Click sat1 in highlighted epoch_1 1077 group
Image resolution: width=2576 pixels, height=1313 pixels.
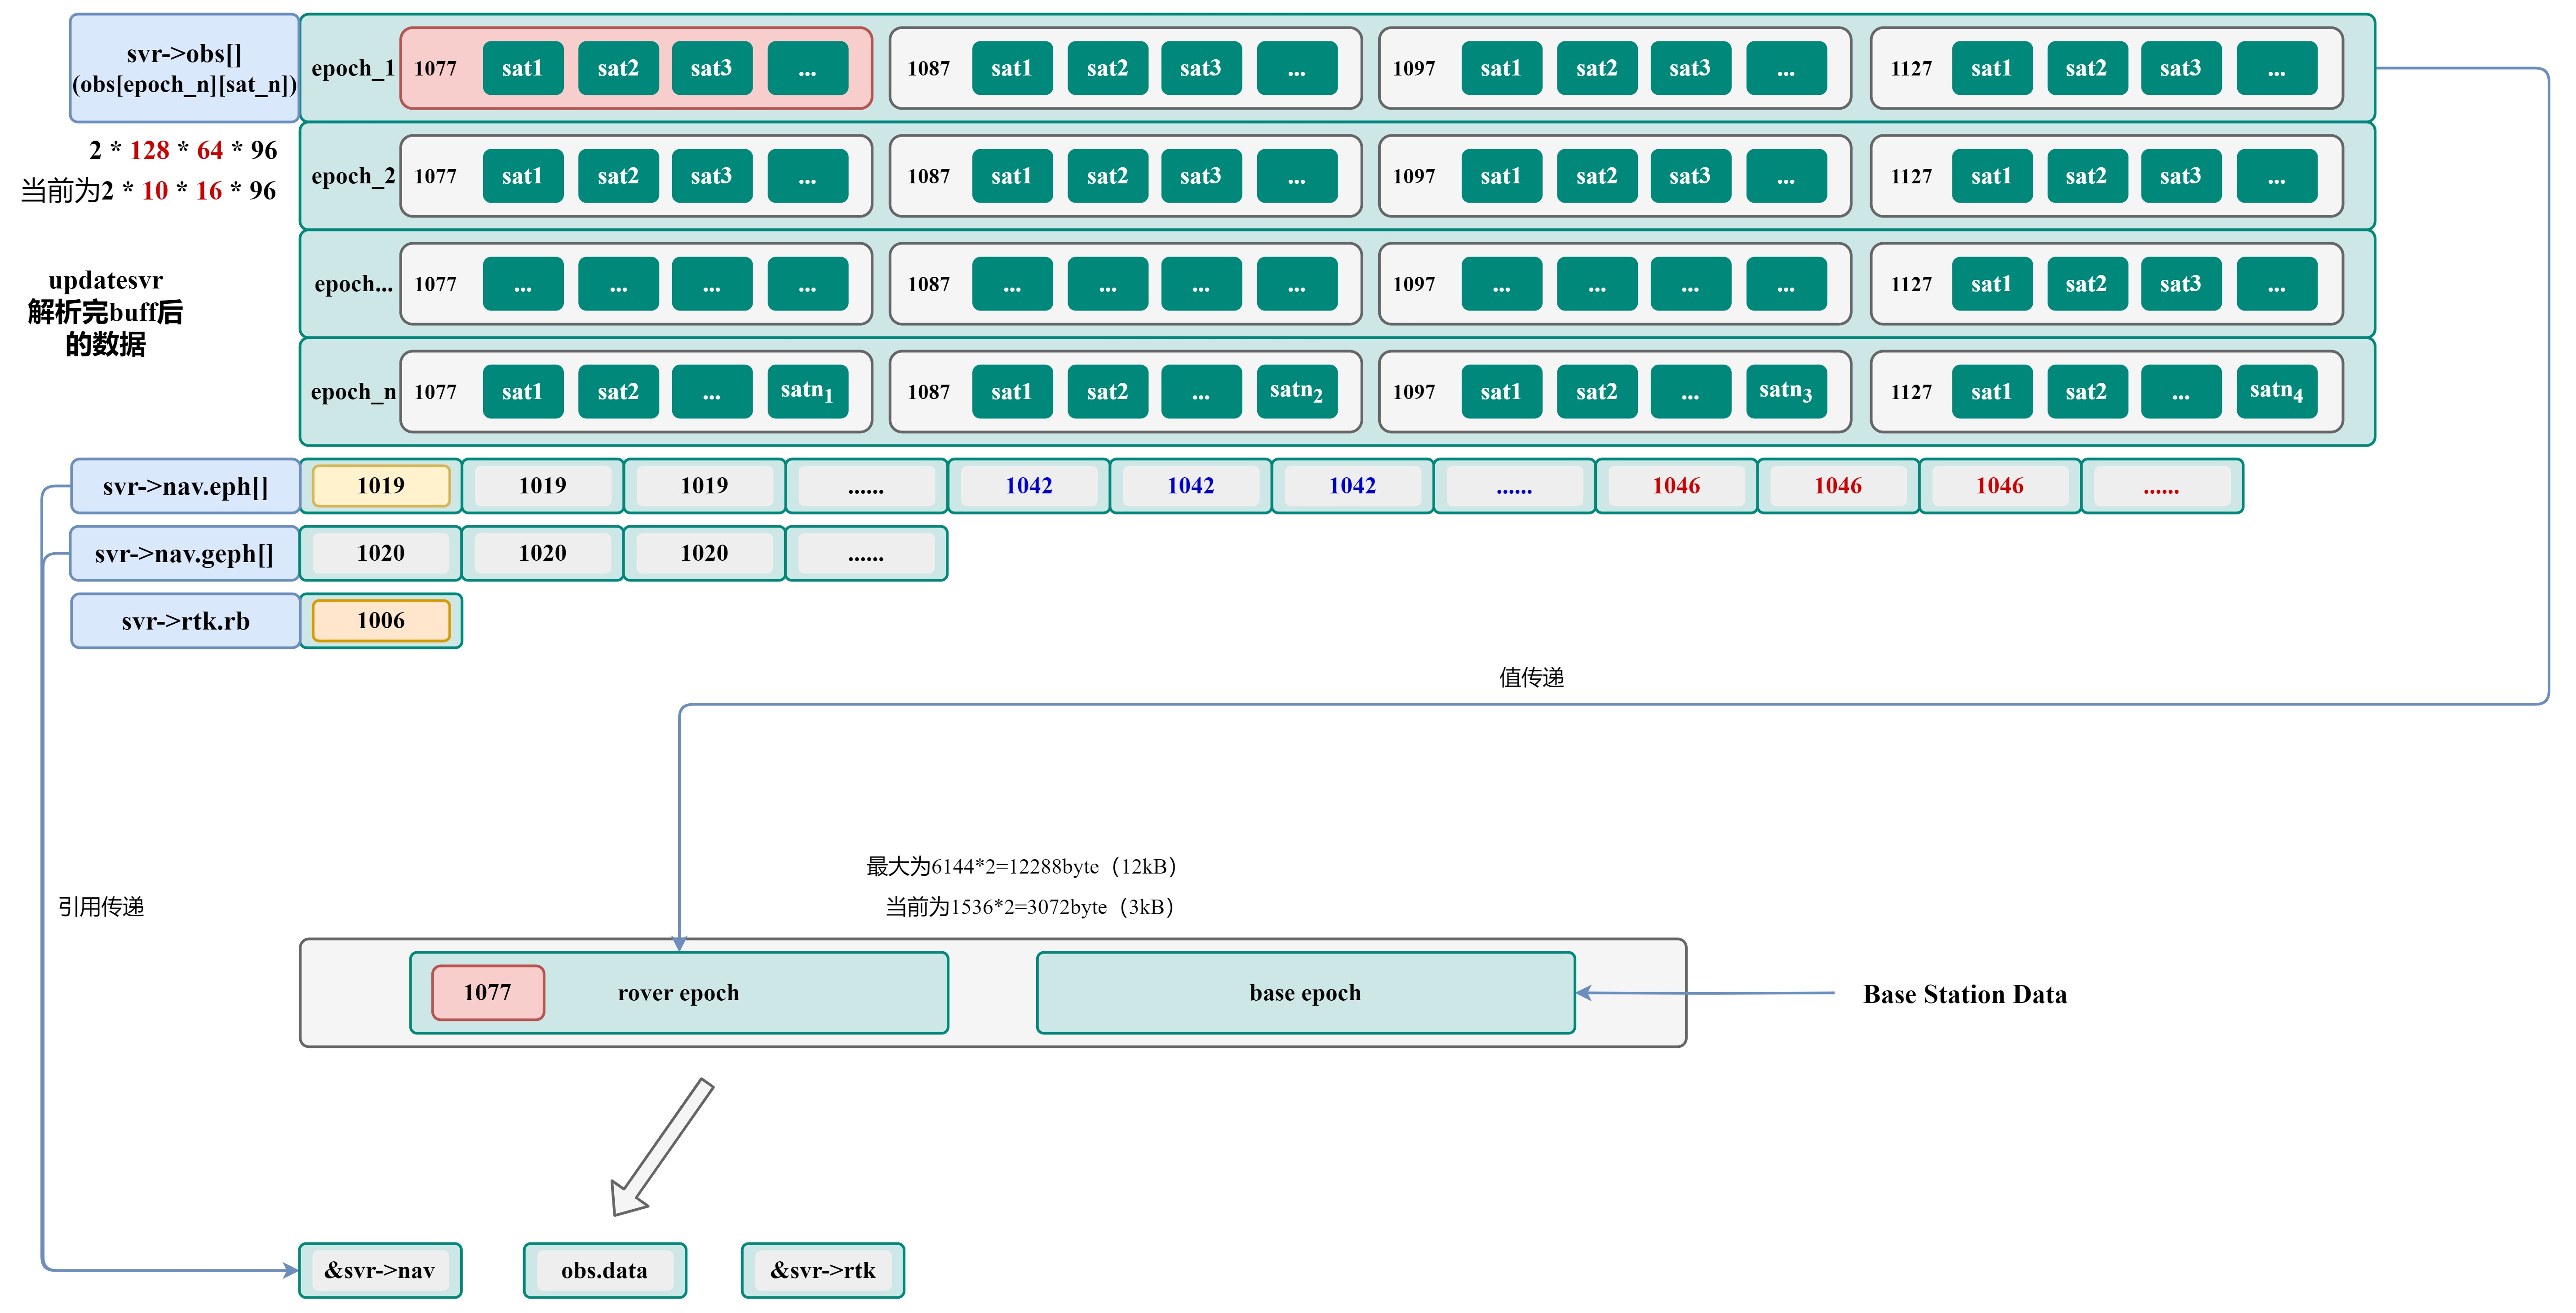point(522,68)
